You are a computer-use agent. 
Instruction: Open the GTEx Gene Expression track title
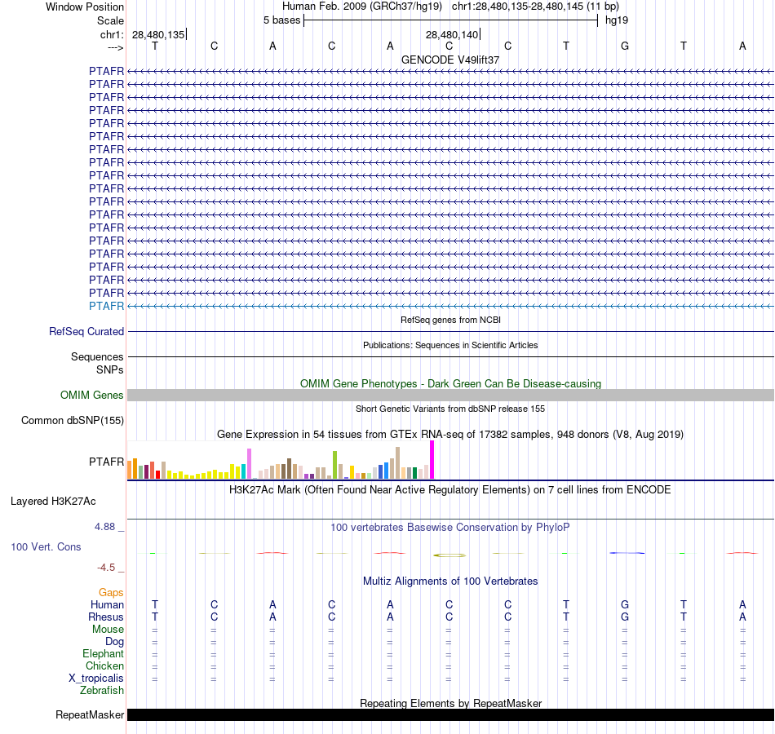point(450,435)
